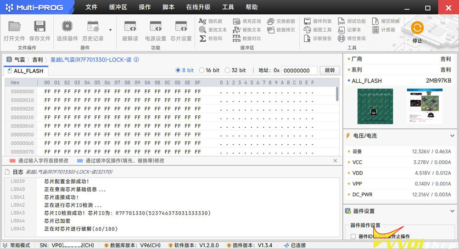
Task: Open 电源设置 (Power Settings) icon
Action: pos(155,27)
